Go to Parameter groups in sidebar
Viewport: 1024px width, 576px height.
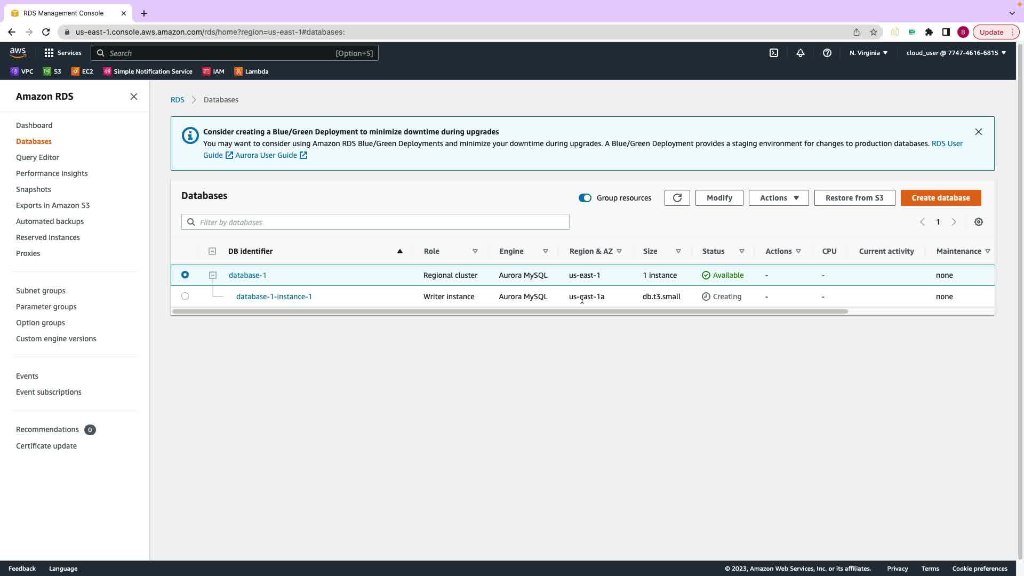pos(46,307)
